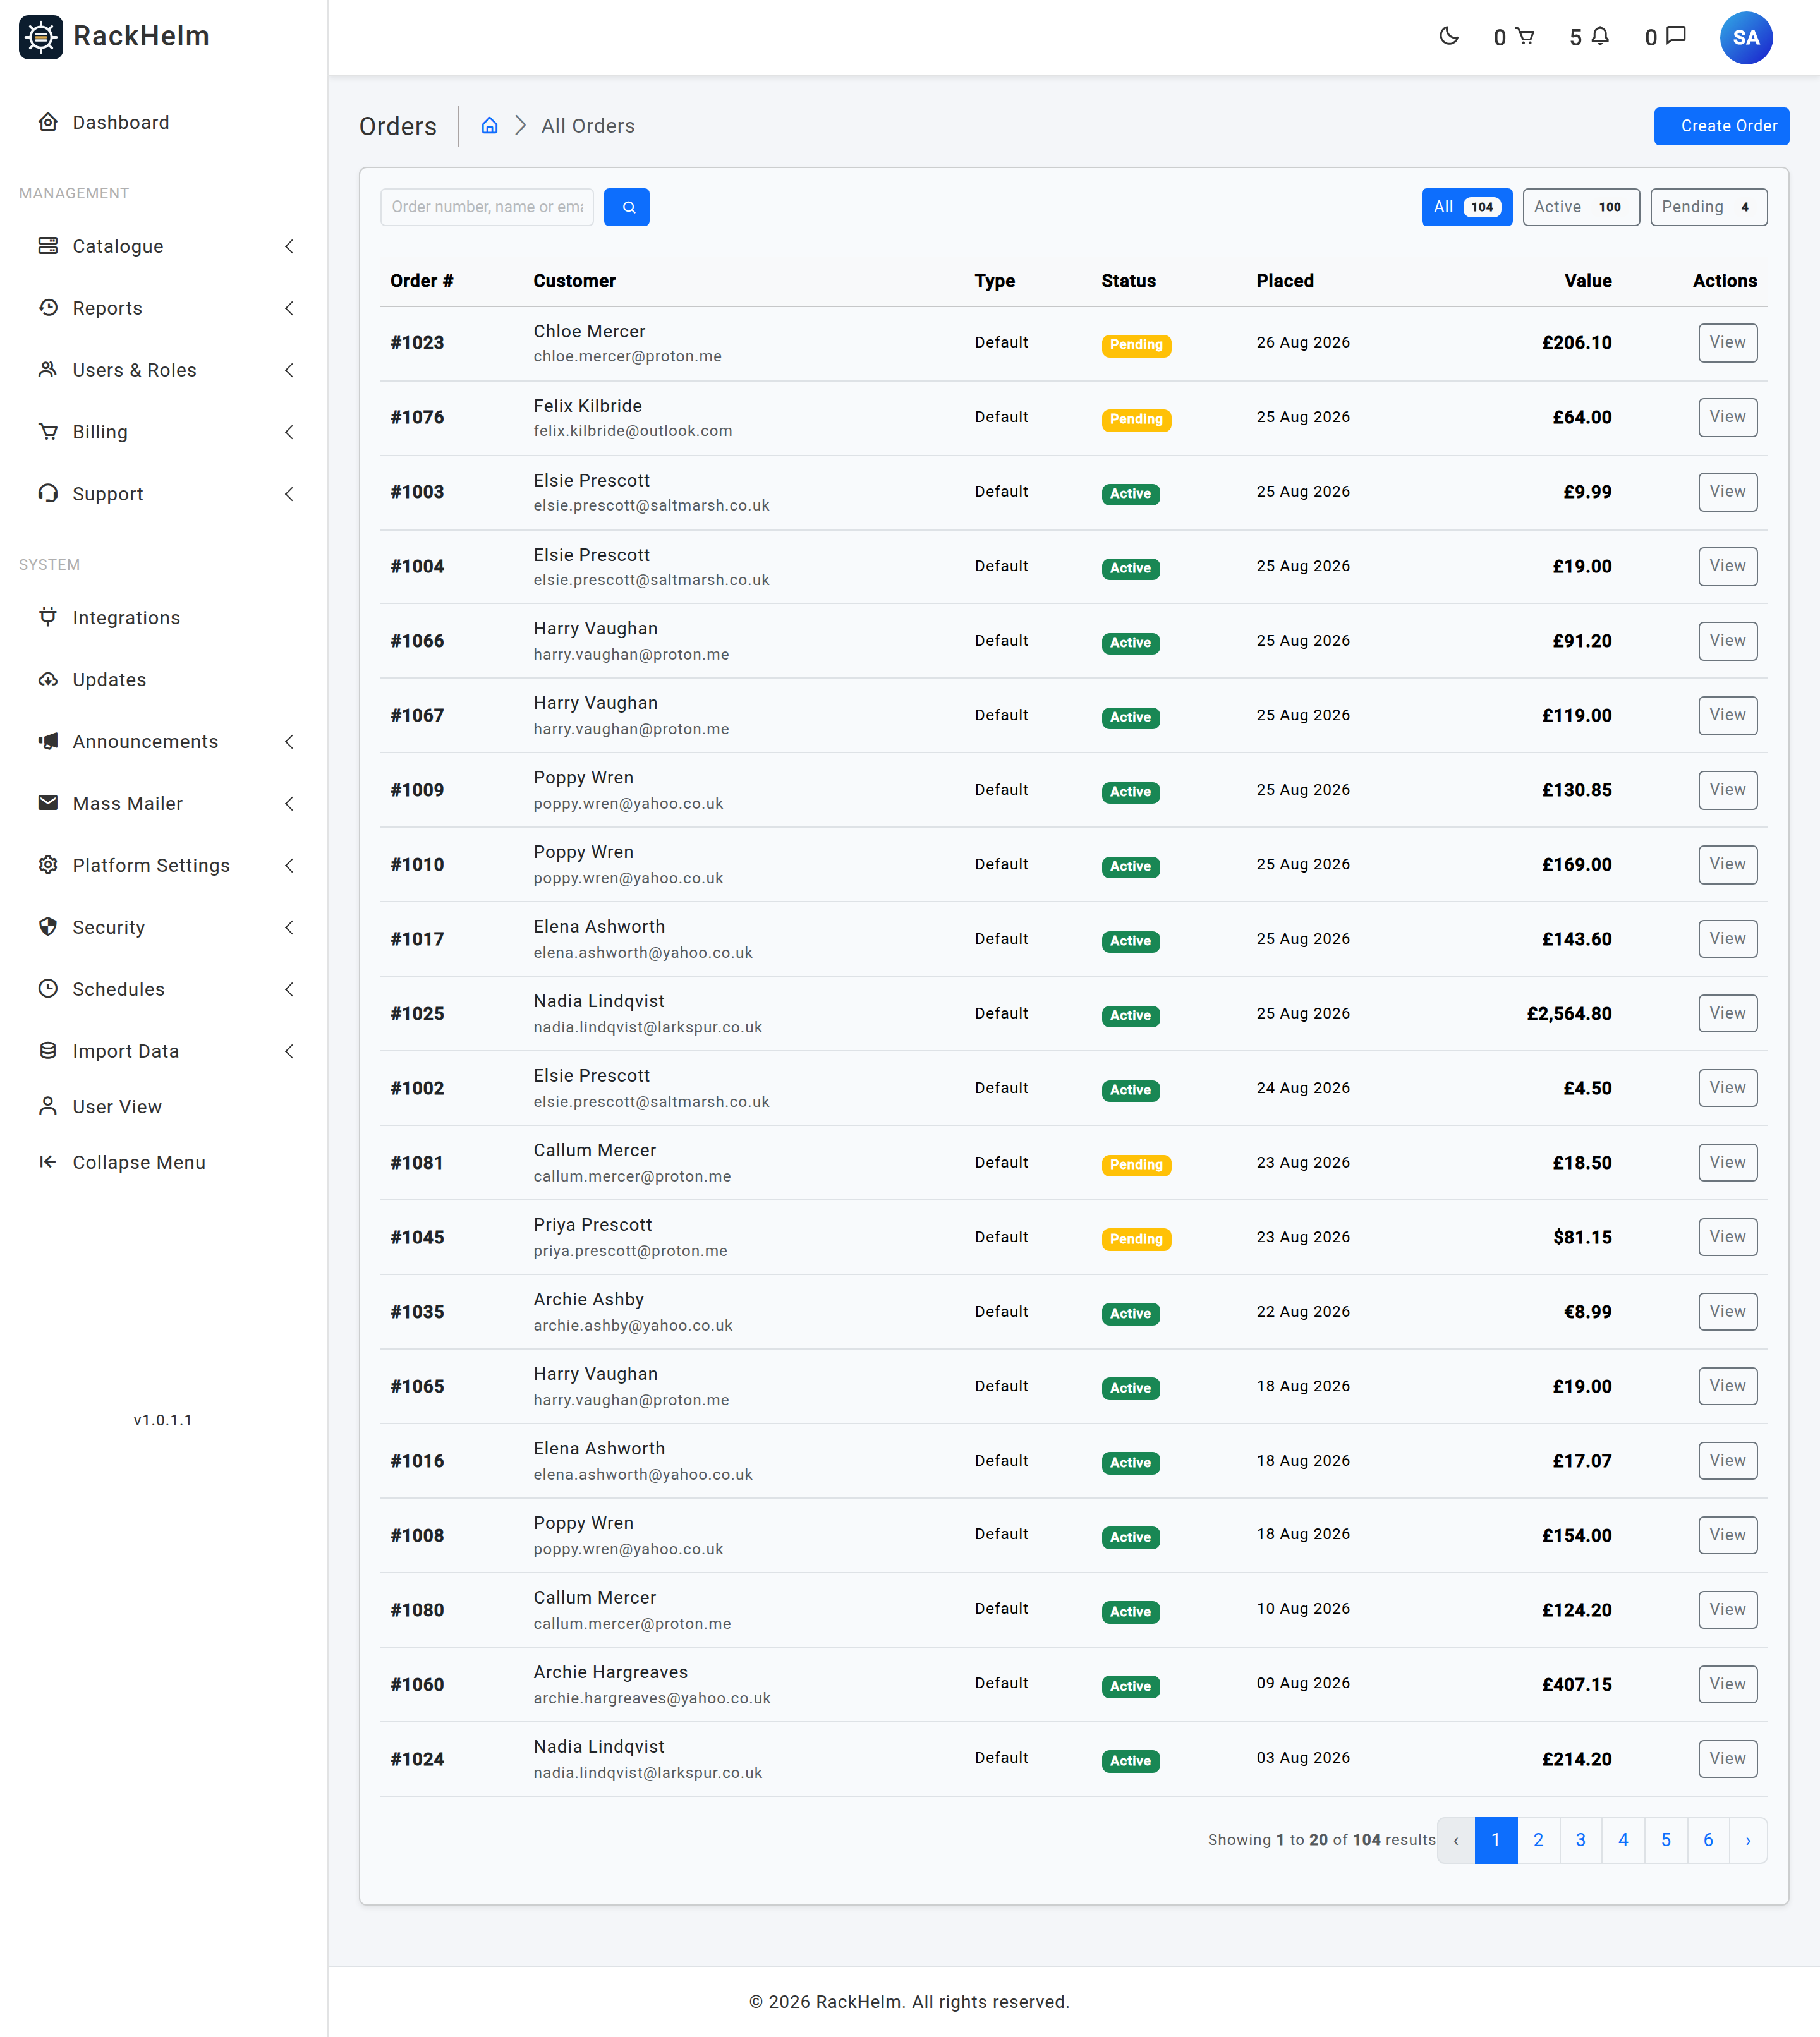Viewport: 1820px width, 2037px height.
Task: Click the Schedules clock icon
Action: pos(47,989)
